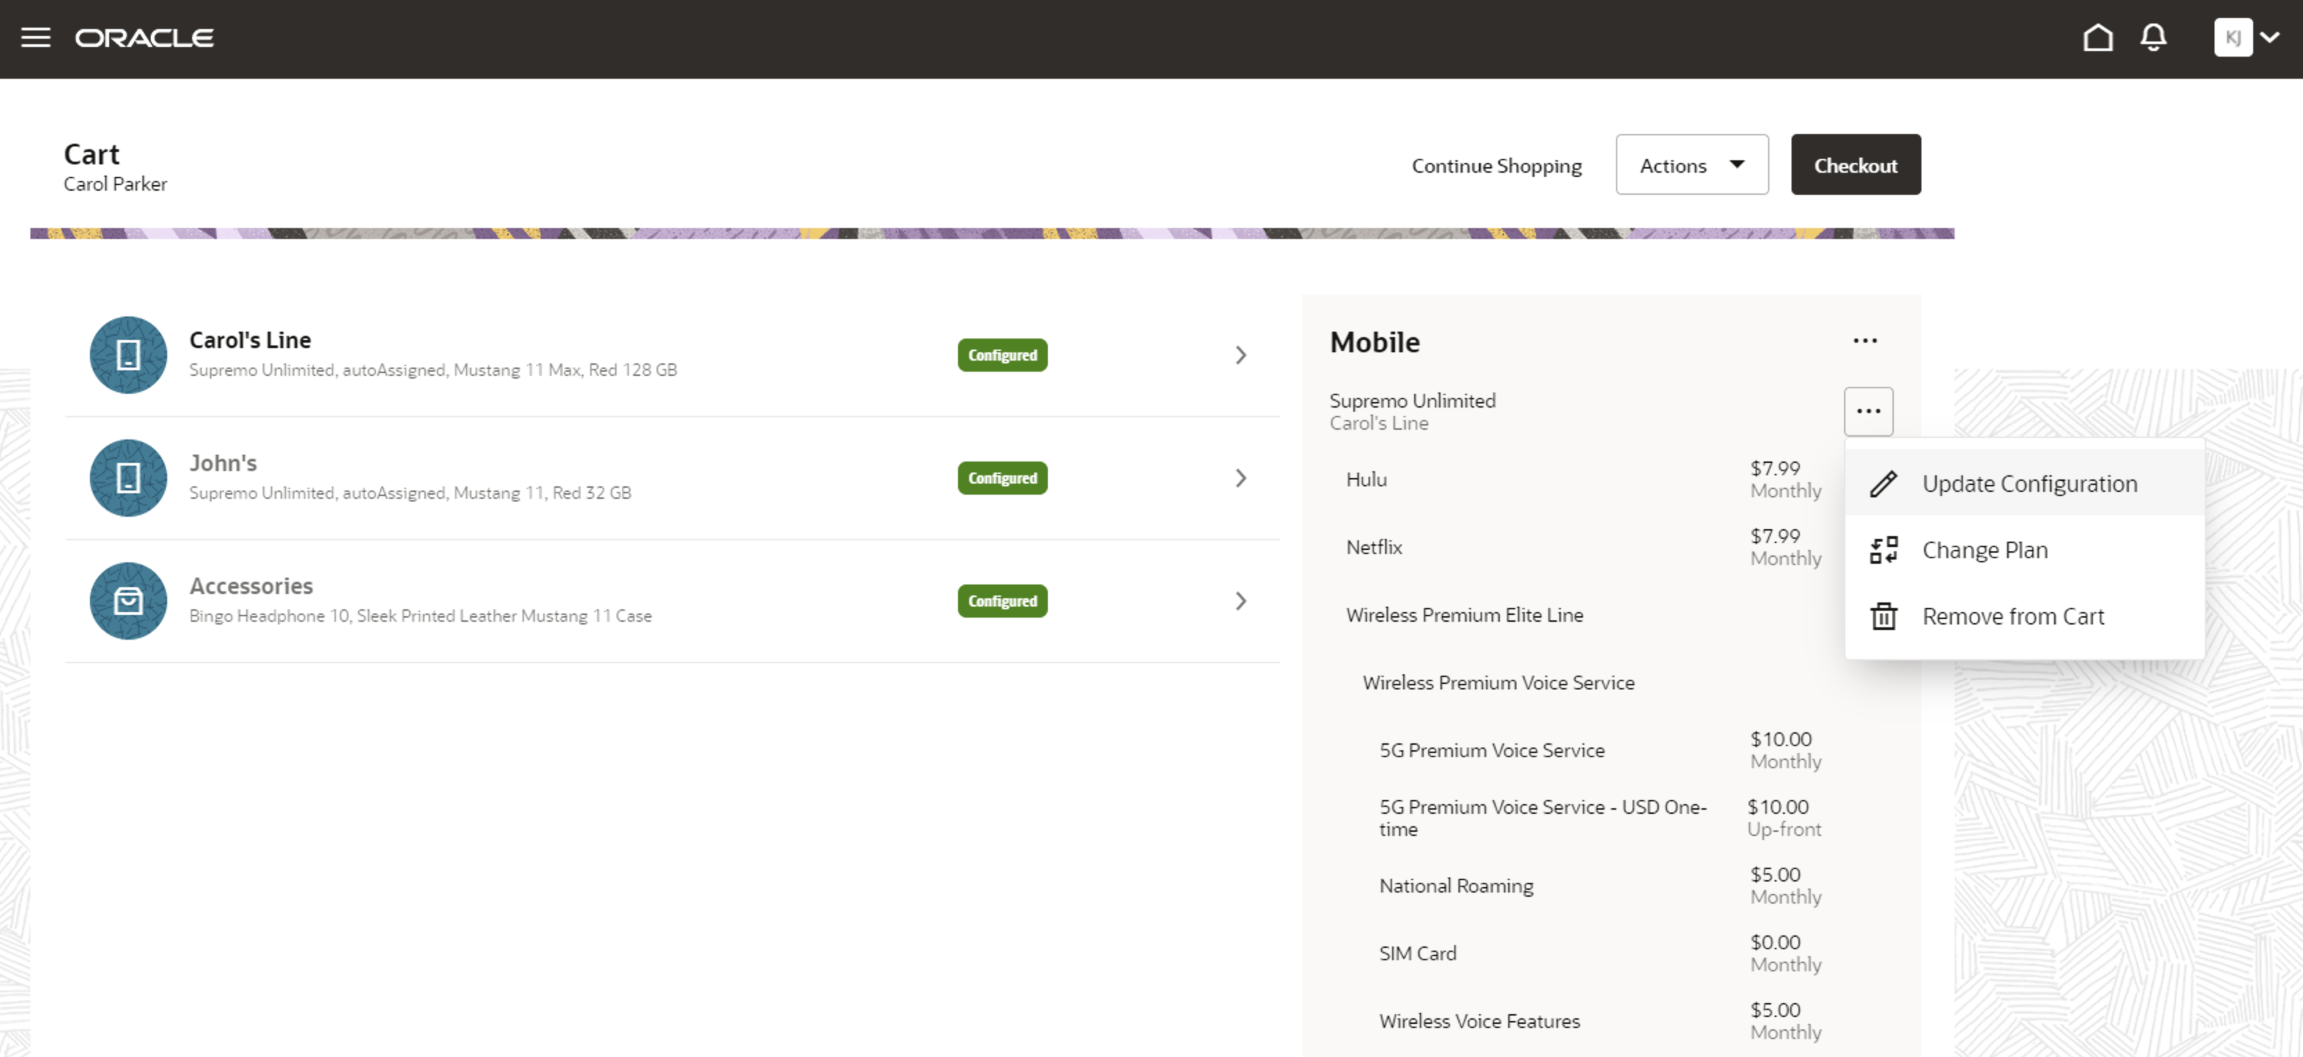
Task: Click the pencil icon beside Update Configuration
Action: 1883,484
